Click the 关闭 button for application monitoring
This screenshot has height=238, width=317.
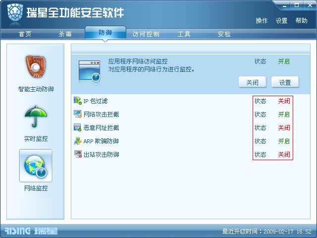pos(252,82)
